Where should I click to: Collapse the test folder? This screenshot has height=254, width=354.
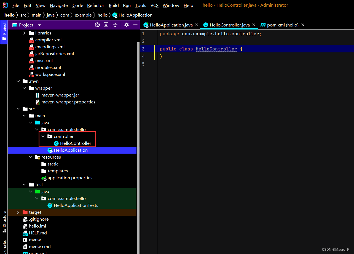(24, 185)
